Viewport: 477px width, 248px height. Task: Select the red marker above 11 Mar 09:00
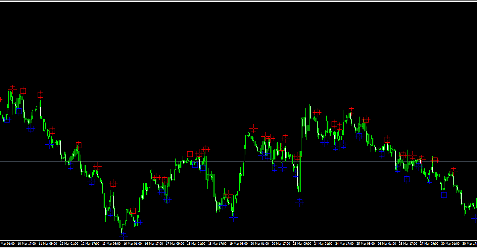[x=40, y=95]
